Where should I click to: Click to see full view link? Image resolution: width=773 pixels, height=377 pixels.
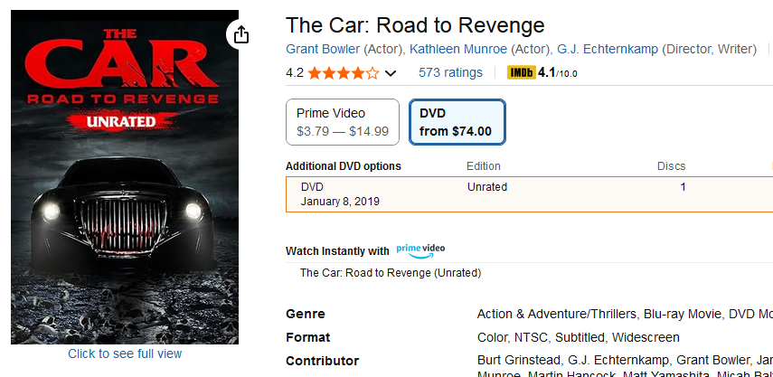pyautogui.click(x=125, y=353)
